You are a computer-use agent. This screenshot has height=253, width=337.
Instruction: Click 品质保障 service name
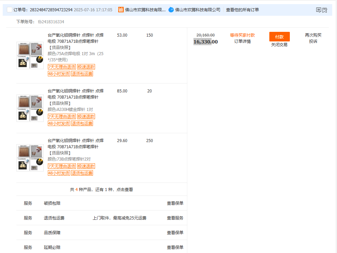coord(52,232)
